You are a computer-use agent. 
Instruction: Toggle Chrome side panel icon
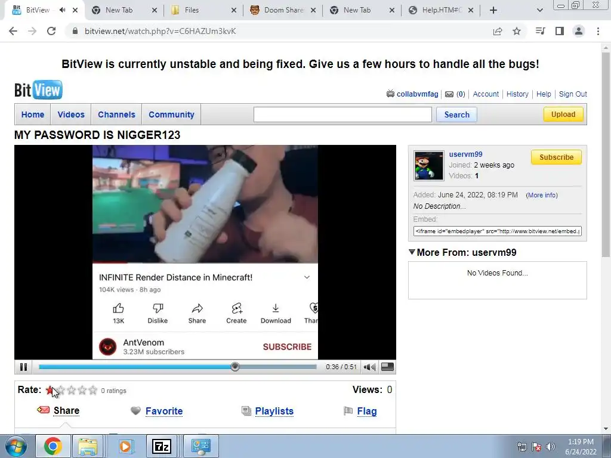pos(560,31)
